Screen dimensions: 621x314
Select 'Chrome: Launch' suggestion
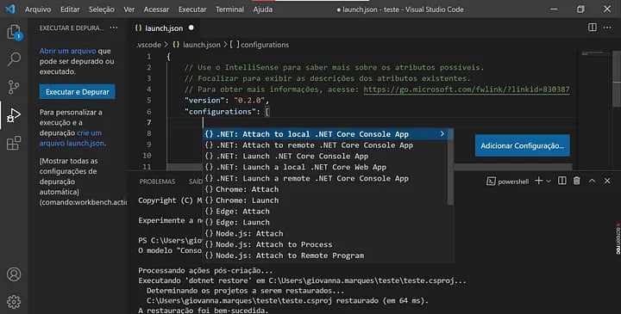coord(325,200)
